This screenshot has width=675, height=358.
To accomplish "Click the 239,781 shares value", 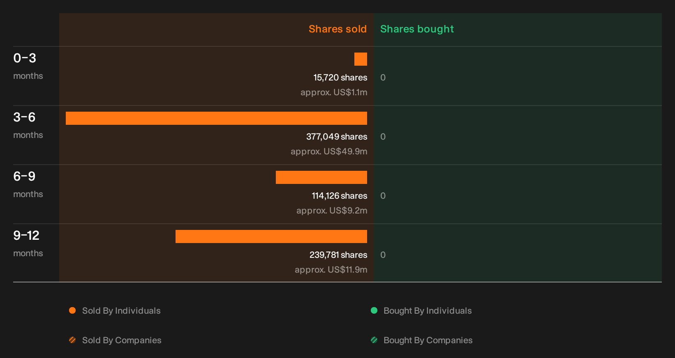I will [x=338, y=255].
